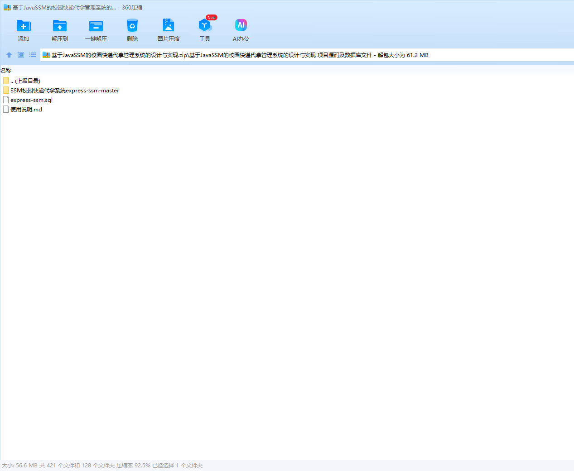Select the SSM校园快递代拿系统express-ssm-master folder
Screen dimensions: 574x471
(x=61, y=91)
